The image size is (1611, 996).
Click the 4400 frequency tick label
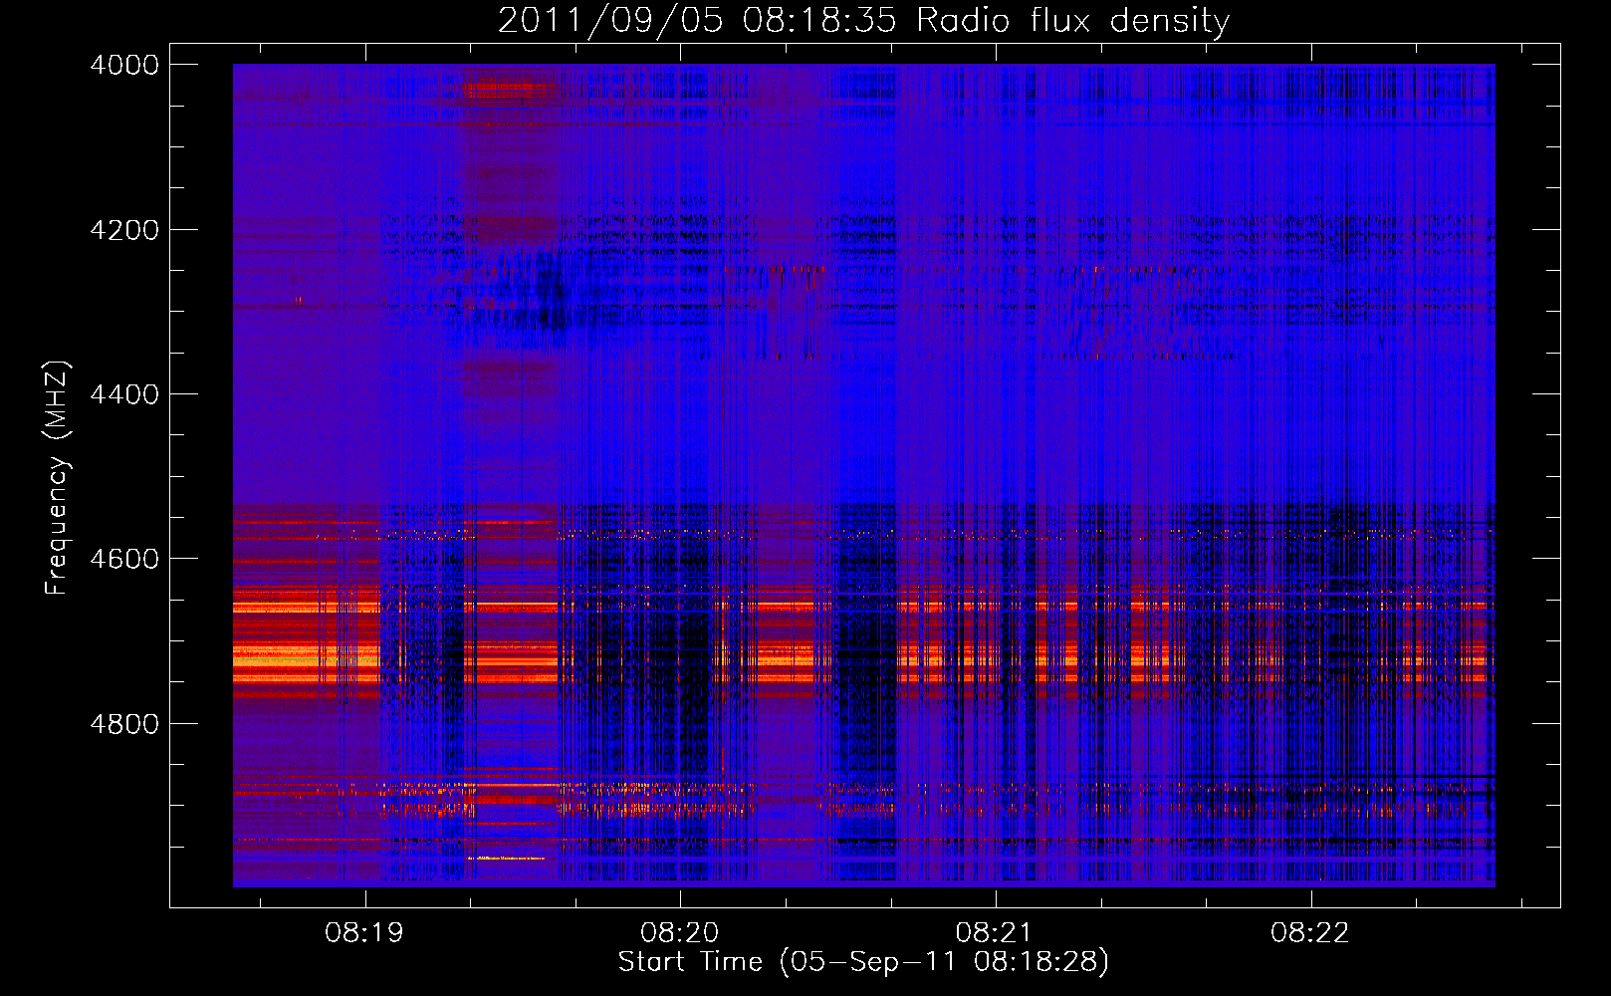124,394
